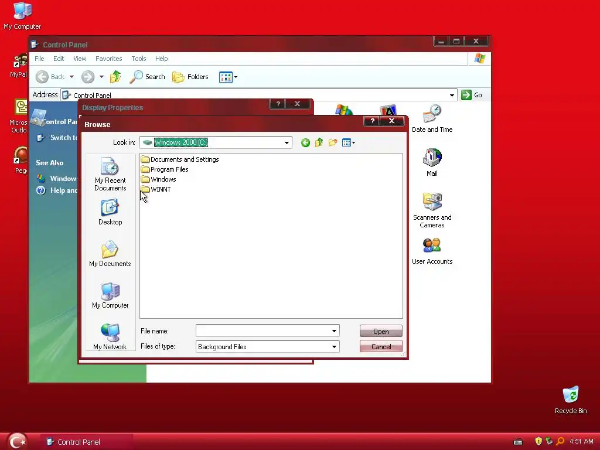Click the Open button
The height and width of the screenshot is (450, 600).
[x=381, y=332]
